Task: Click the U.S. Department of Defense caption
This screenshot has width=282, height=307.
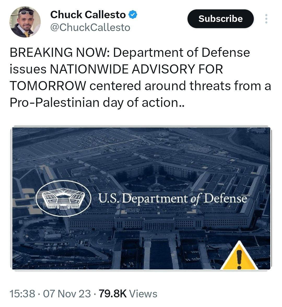Action: pos(173,199)
